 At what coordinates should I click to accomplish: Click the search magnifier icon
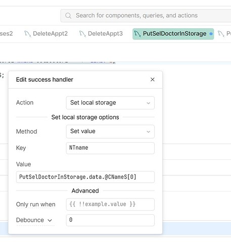pyautogui.click(x=68, y=16)
